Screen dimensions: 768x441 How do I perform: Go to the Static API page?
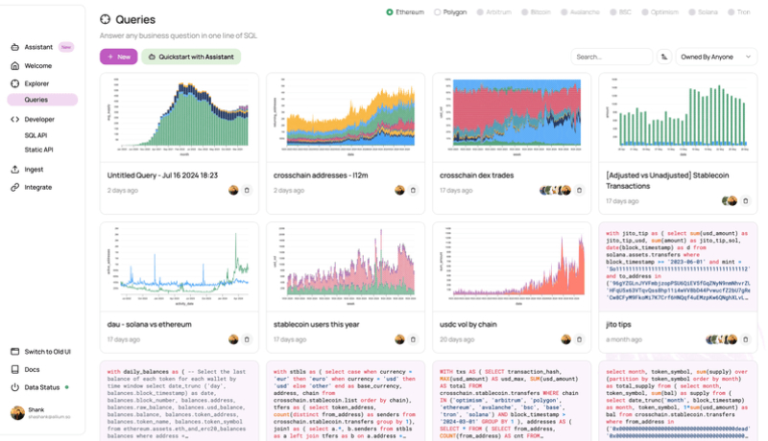pos(38,150)
